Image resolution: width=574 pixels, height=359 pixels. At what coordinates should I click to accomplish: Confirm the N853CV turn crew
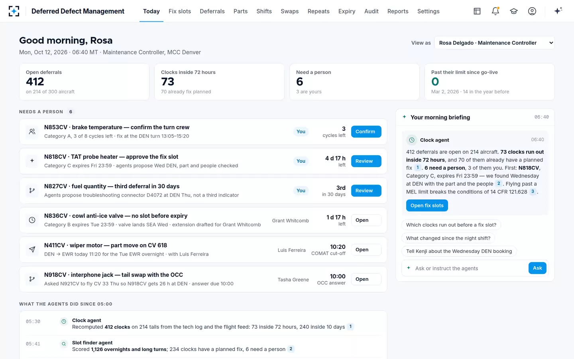click(366, 132)
